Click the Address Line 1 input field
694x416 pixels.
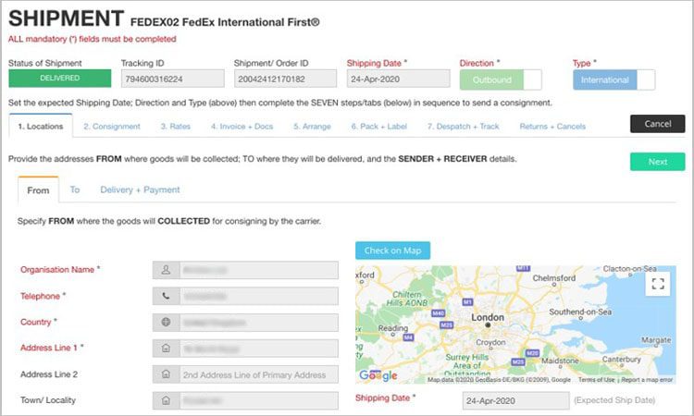(258, 349)
